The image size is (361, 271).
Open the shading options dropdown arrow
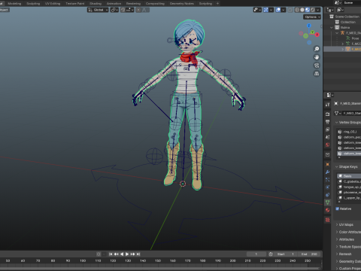click(x=318, y=10)
